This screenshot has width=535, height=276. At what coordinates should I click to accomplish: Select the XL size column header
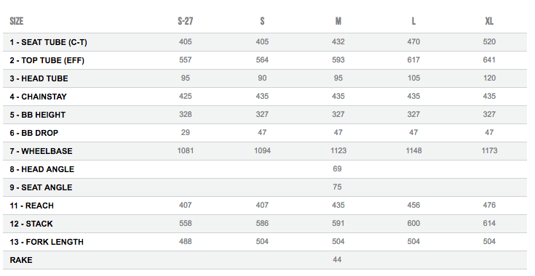pos(489,21)
